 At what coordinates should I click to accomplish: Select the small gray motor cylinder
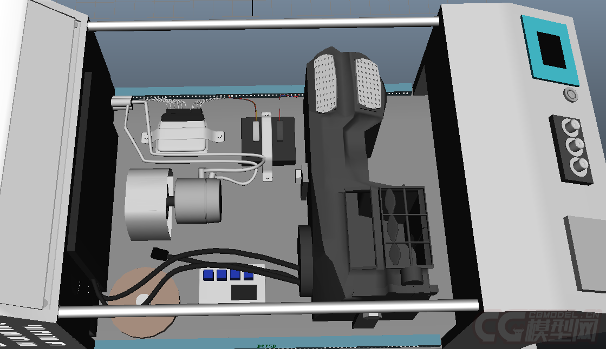point(199,200)
